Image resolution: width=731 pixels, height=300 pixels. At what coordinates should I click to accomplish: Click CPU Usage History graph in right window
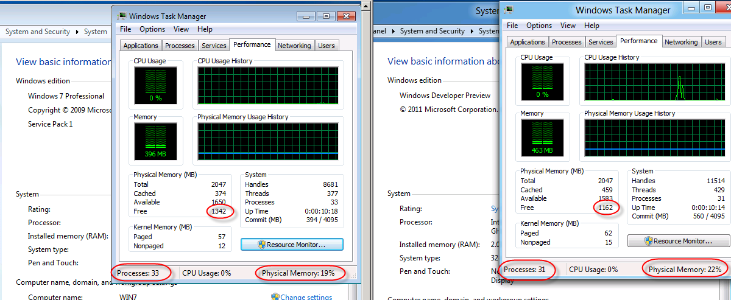coord(655,82)
